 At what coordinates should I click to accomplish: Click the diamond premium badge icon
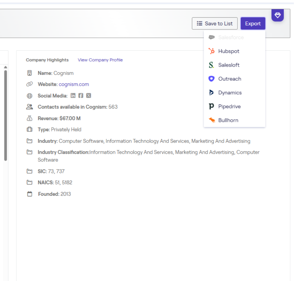278,15
